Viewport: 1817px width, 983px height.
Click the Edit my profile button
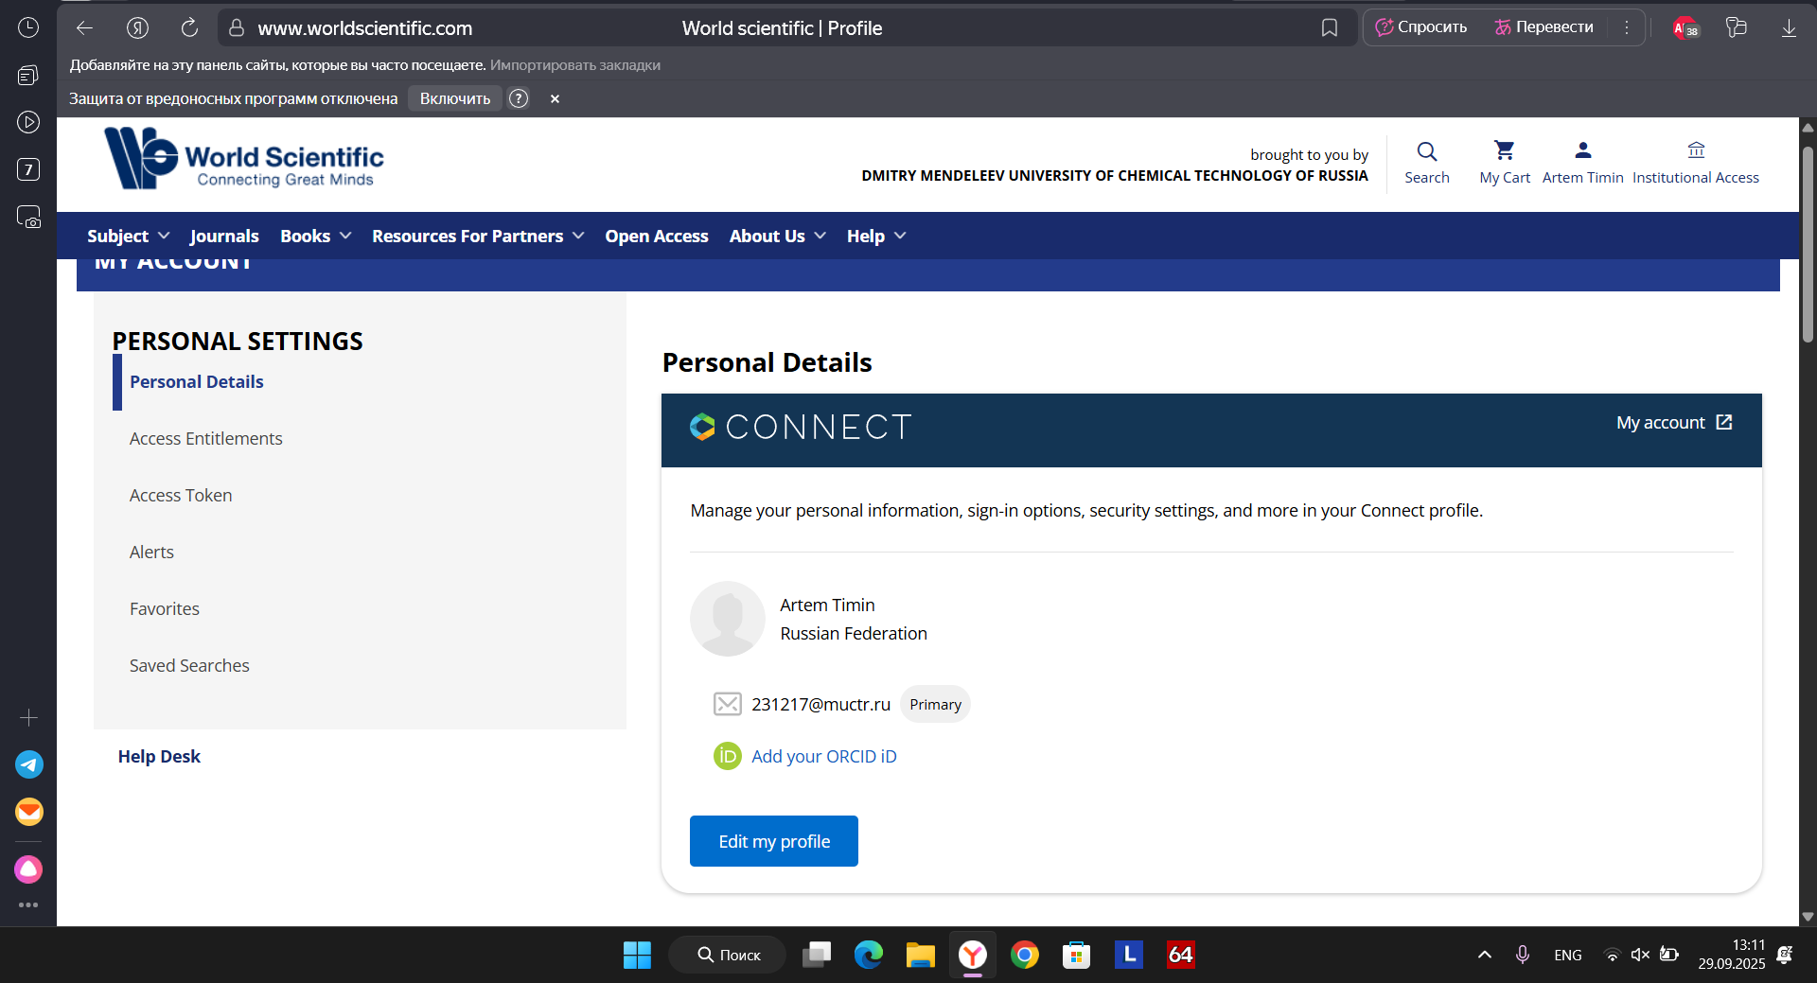[x=773, y=841]
